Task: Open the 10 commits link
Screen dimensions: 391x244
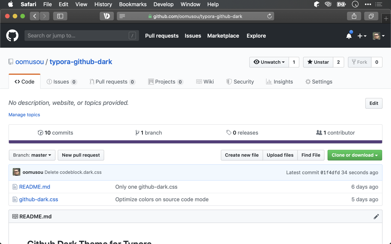Action: tap(55, 133)
